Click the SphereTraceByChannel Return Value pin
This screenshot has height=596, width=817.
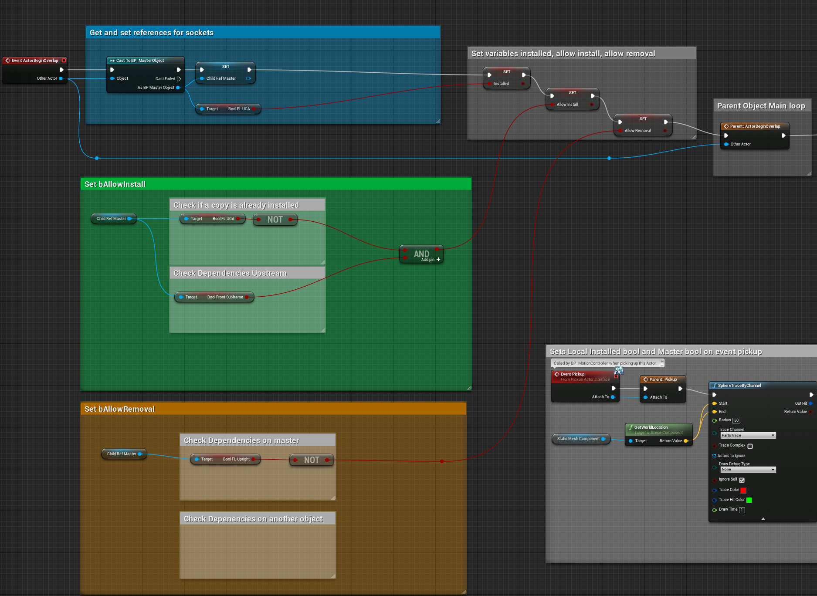tap(810, 412)
